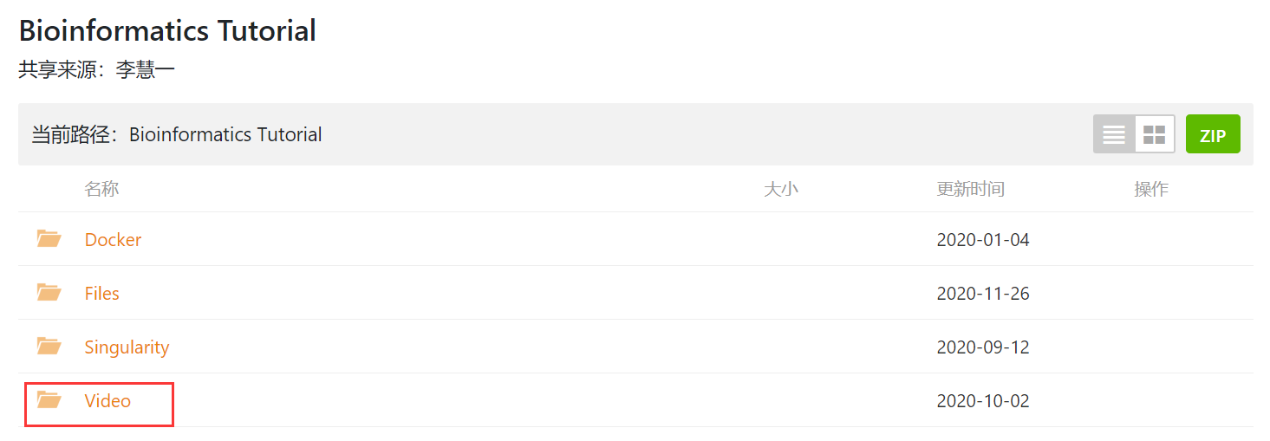Open the Singularity folder link

[127, 347]
